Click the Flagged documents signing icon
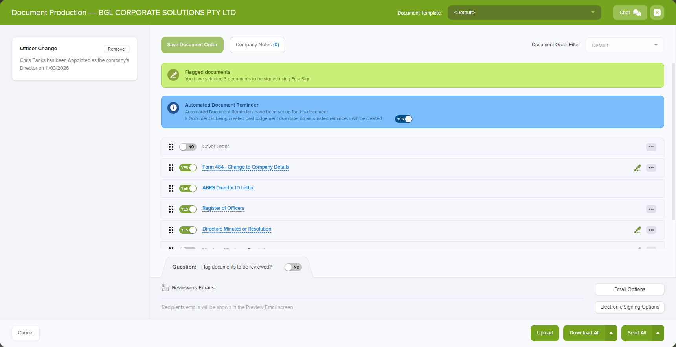Screen dimensions: 676x347 (x=173, y=75)
